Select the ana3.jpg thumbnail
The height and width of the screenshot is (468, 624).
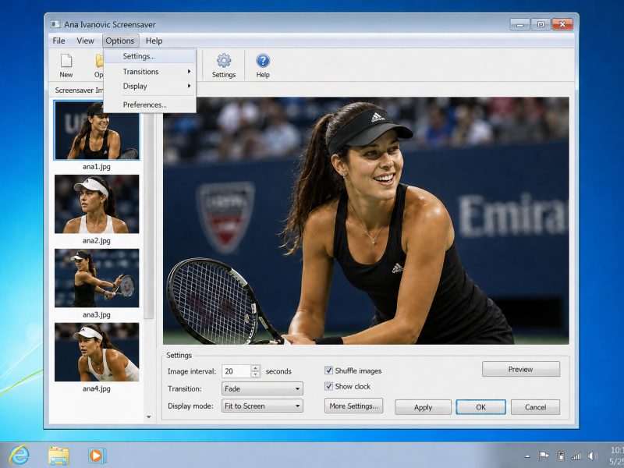[97, 278]
